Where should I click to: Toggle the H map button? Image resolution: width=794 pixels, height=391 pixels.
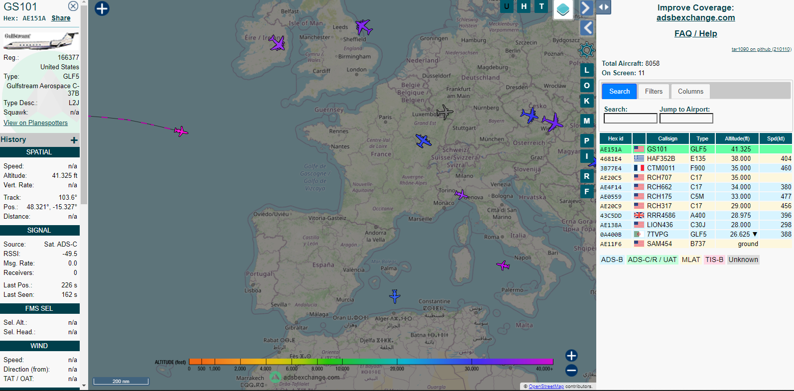pyautogui.click(x=524, y=6)
